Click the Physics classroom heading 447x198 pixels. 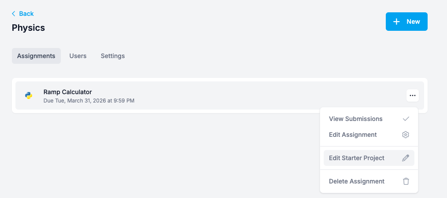[28, 28]
